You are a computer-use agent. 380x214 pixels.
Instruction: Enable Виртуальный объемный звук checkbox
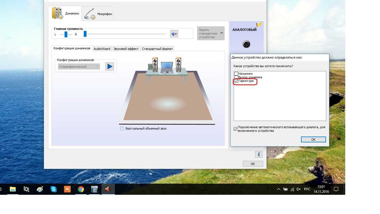122,128
